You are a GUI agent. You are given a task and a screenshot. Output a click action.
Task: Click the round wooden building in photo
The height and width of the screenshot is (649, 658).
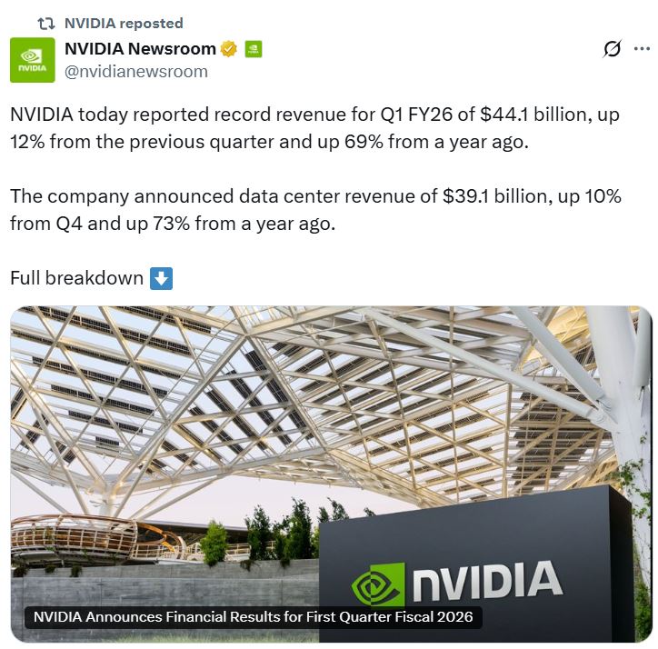[x=73, y=536]
